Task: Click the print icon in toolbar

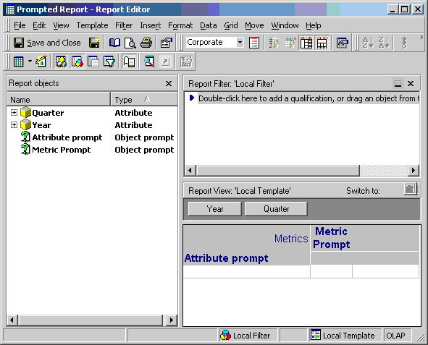Action: pyautogui.click(x=146, y=43)
